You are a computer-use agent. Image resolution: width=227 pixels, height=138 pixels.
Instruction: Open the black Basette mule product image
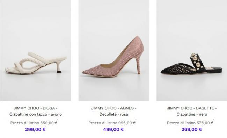[x=192, y=50]
